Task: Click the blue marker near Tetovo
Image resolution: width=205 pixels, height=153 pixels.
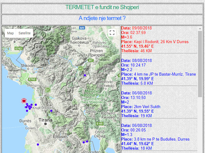Action: 85,75
